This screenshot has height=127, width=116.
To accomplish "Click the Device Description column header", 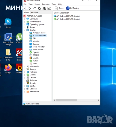I will tap(62, 13).
